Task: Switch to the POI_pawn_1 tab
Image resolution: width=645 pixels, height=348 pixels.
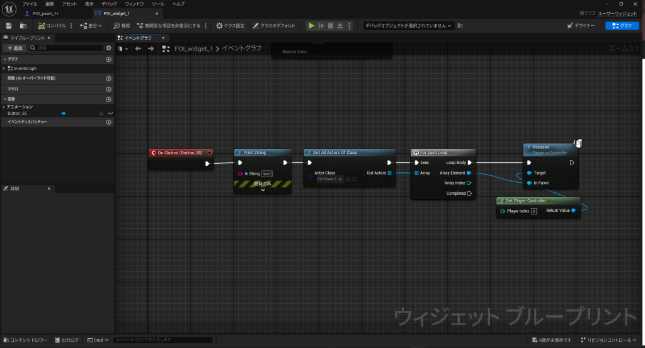Action: [45, 13]
